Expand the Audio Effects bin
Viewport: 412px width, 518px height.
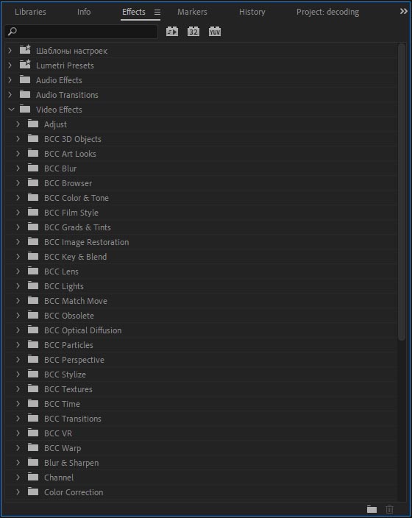pyautogui.click(x=10, y=80)
